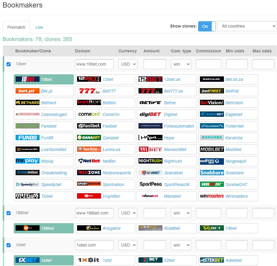Click the Snabbare logo
The height and width of the screenshot is (266, 277).
coord(212,173)
